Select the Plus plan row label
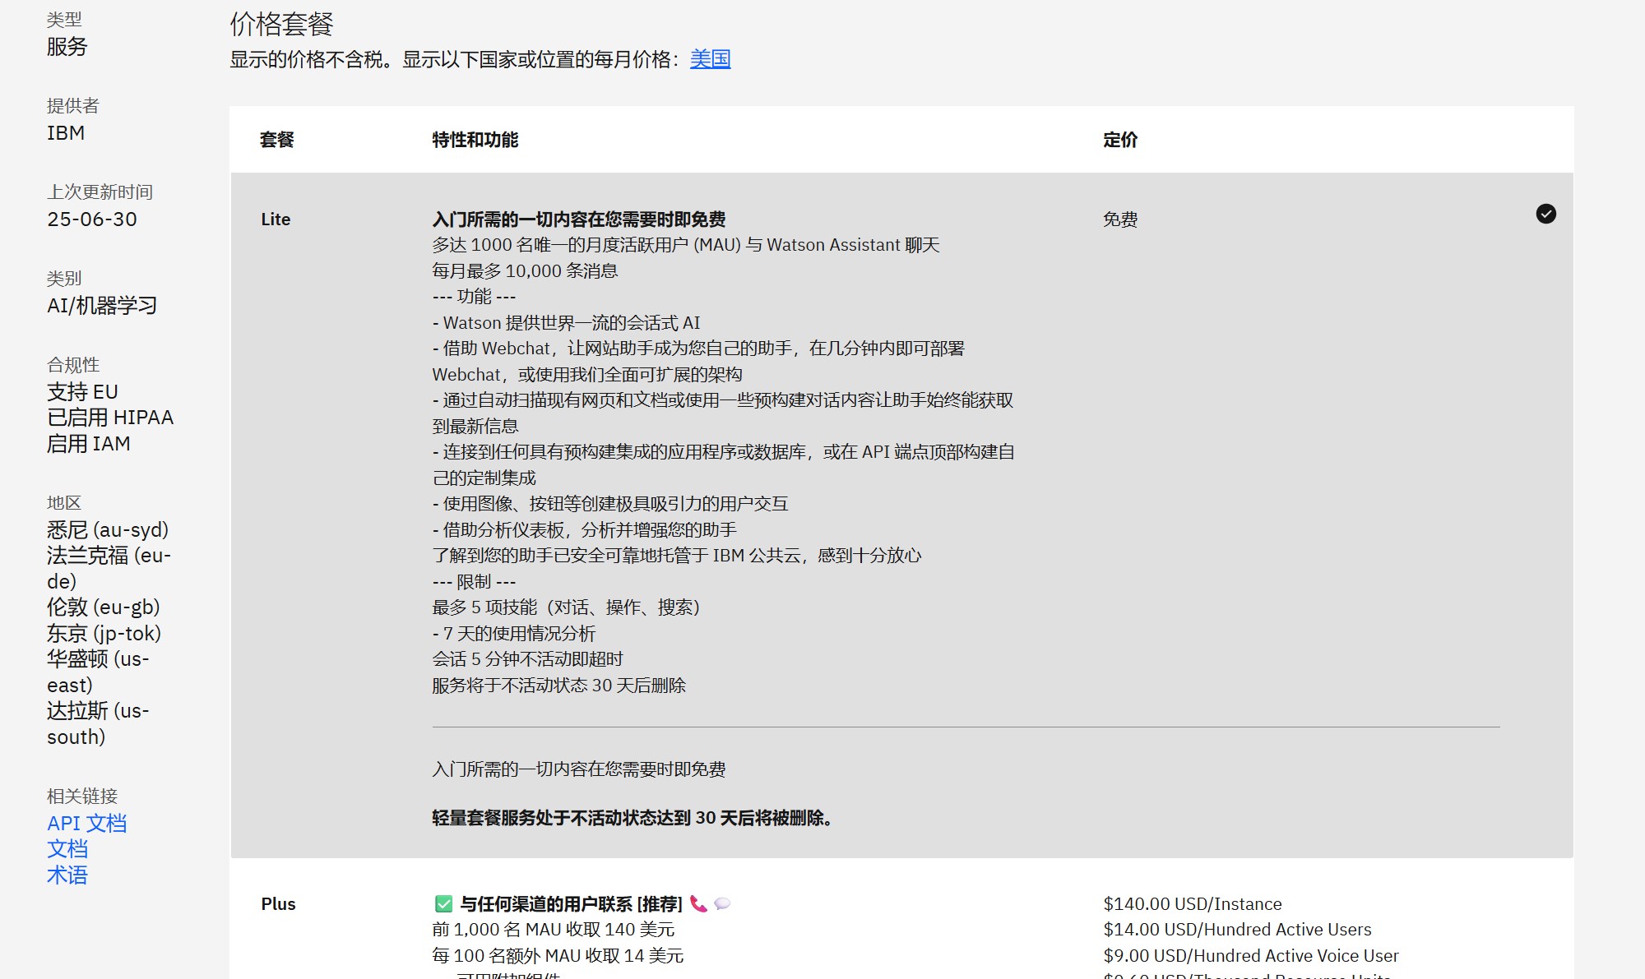Viewport: 1645px width, 979px height. click(x=278, y=904)
